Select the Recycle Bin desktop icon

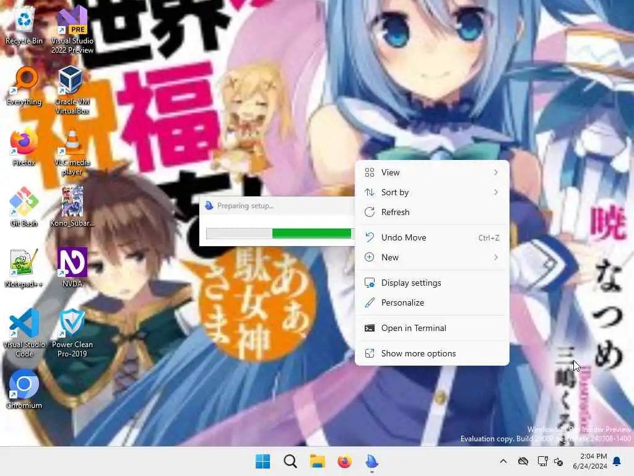click(x=24, y=25)
